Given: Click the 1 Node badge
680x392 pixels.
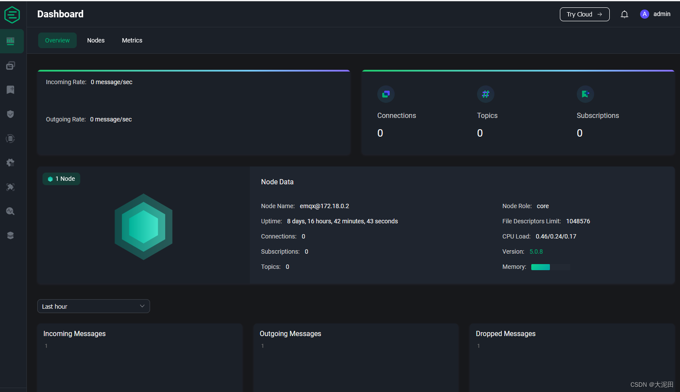Looking at the screenshot, I should point(62,179).
